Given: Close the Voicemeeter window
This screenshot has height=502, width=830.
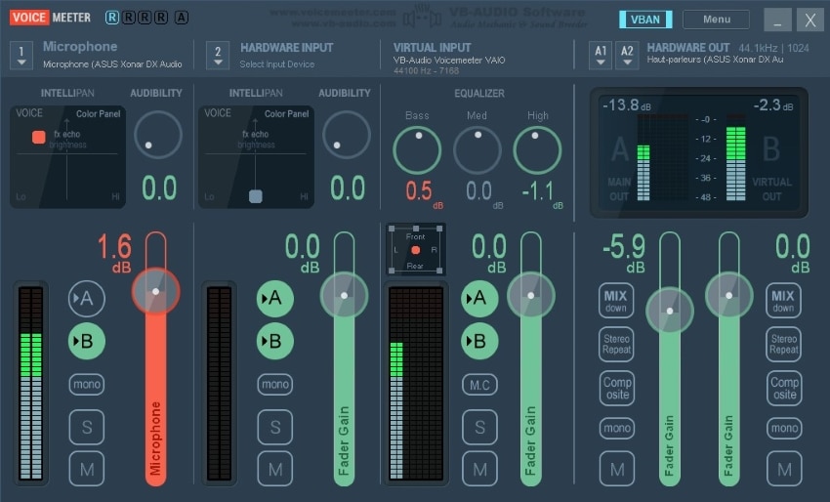Looking at the screenshot, I should (809, 21).
